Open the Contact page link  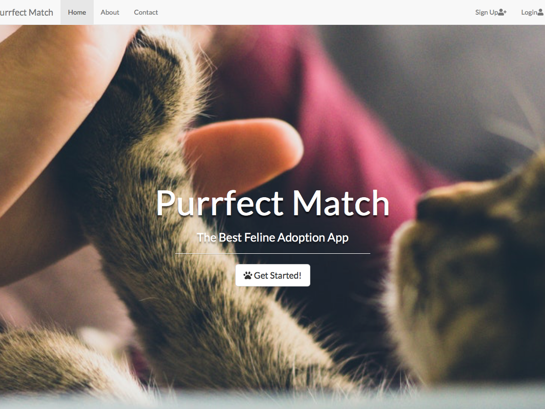coord(146,12)
